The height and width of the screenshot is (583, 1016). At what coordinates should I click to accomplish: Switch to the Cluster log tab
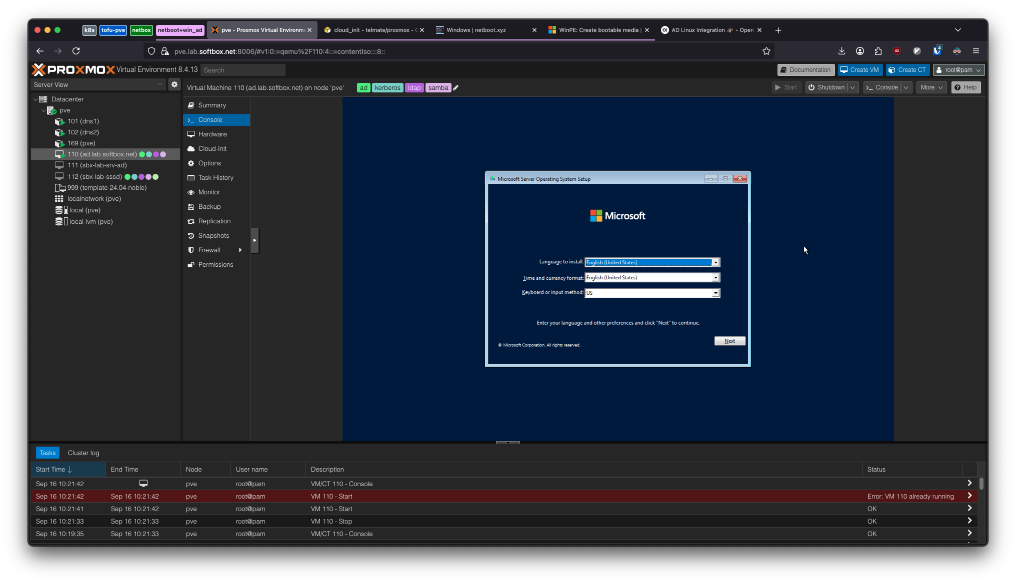click(x=83, y=453)
